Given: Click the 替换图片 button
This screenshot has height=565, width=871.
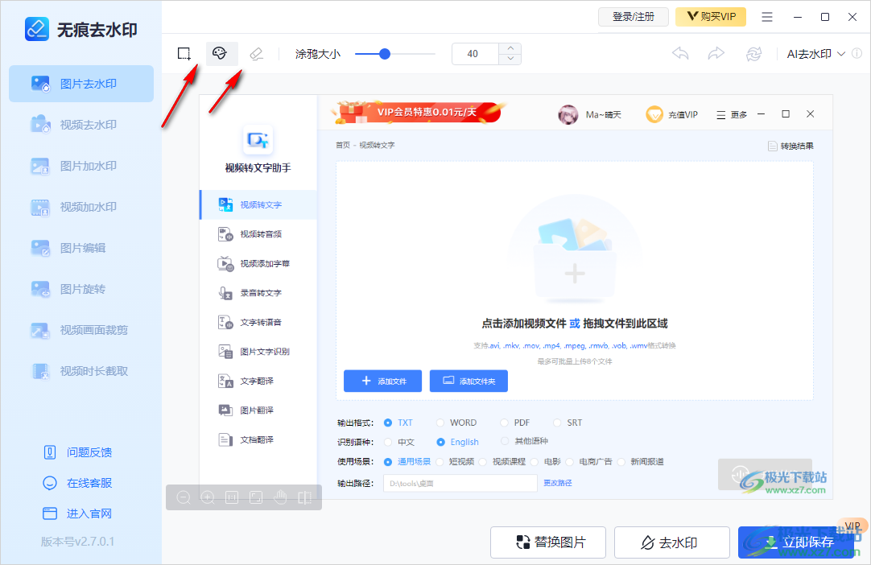Looking at the screenshot, I should [547, 542].
